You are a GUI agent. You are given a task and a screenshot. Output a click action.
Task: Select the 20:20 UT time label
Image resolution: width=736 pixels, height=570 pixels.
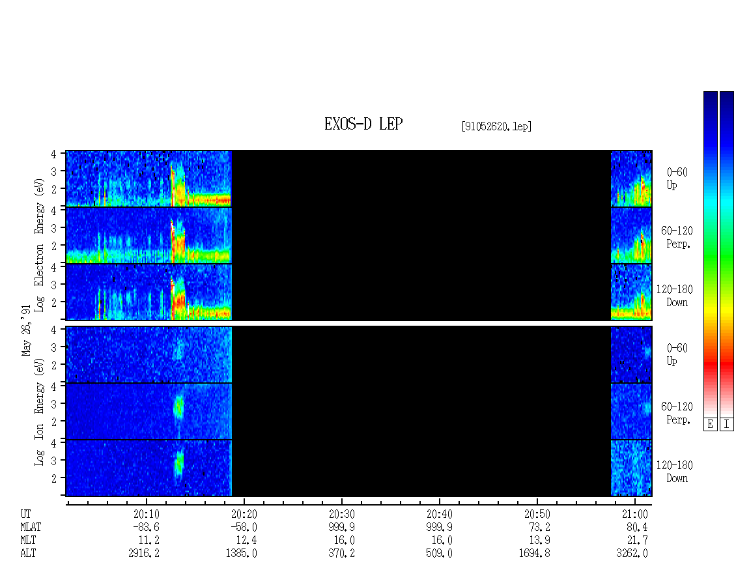coord(244,514)
